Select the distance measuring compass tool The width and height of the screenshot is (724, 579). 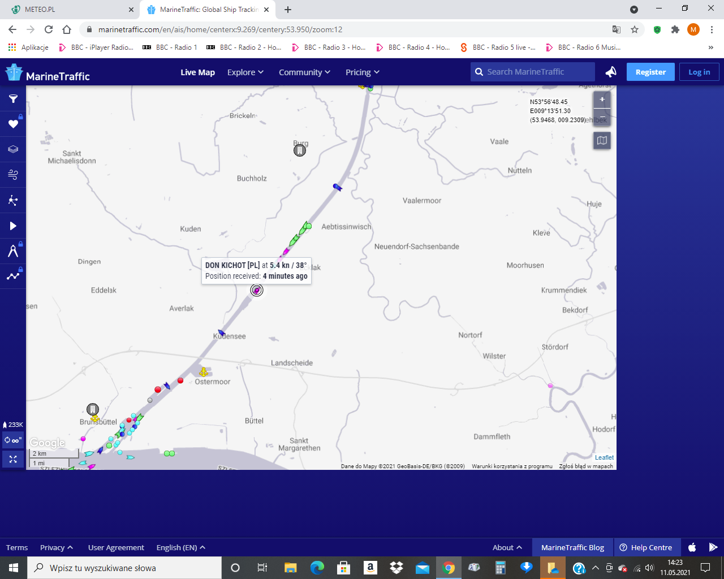pos(13,251)
